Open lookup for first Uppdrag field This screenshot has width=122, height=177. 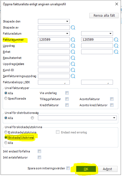click(73, 46)
